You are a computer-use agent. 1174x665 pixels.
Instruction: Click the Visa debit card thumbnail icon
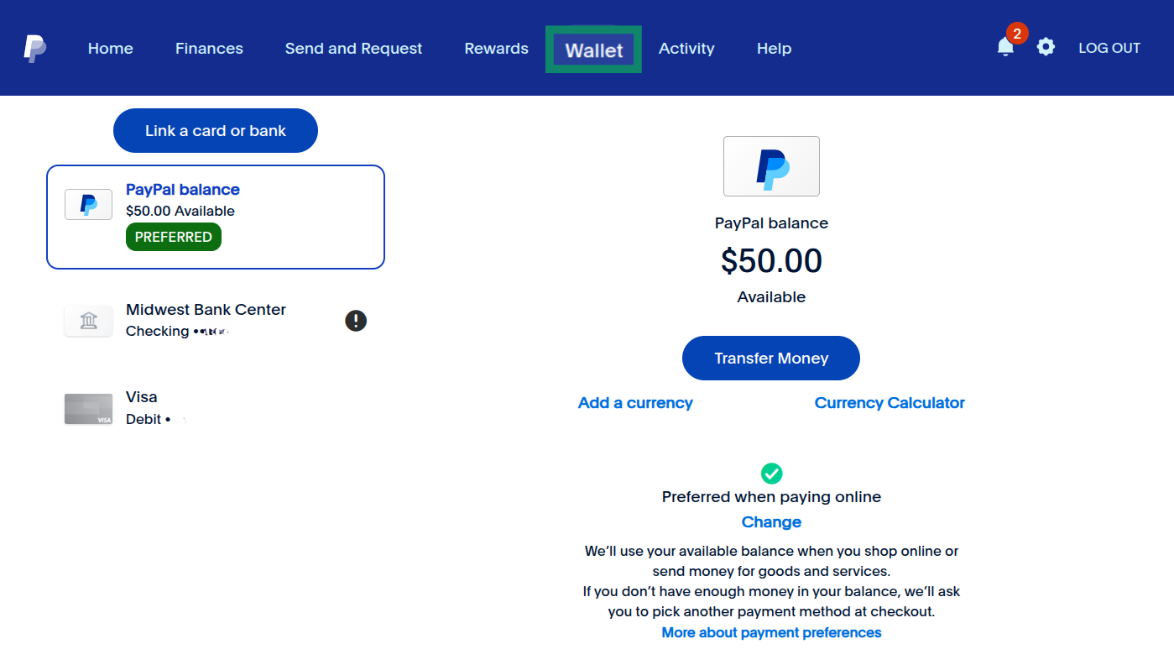coord(88,409)
